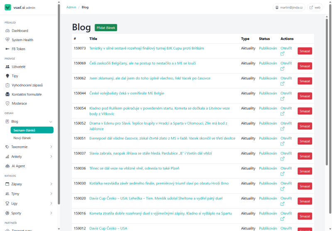Click the Status column header
The width and height of the screenshot is (332, 231).
[x=264, y=39]
